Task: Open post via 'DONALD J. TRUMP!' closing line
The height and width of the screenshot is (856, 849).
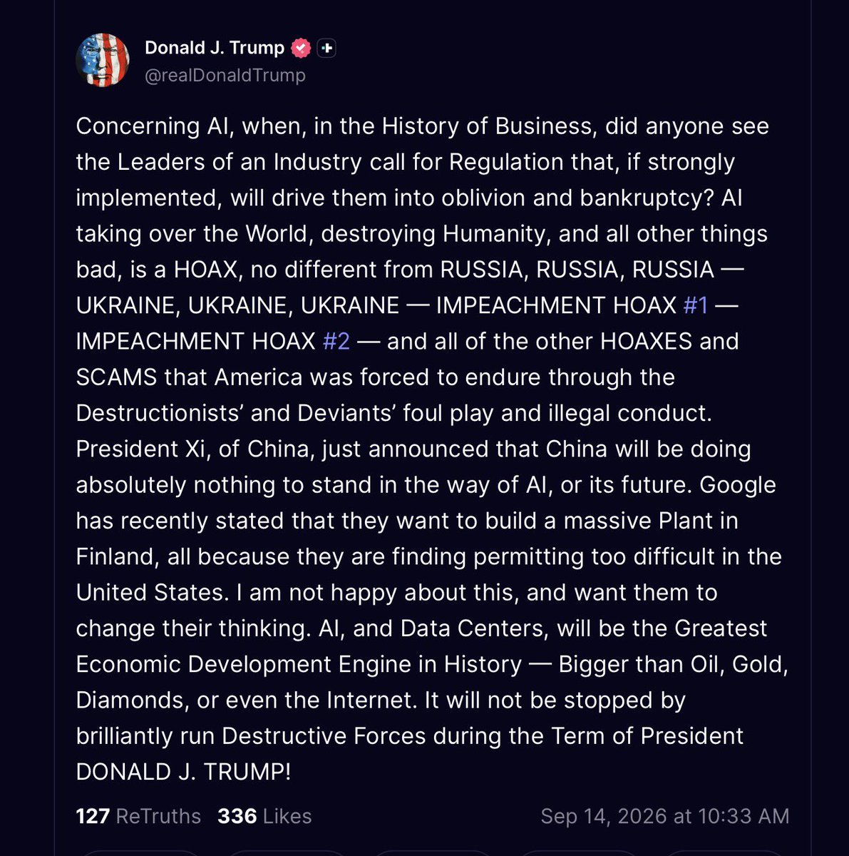Action: (183, 772)
